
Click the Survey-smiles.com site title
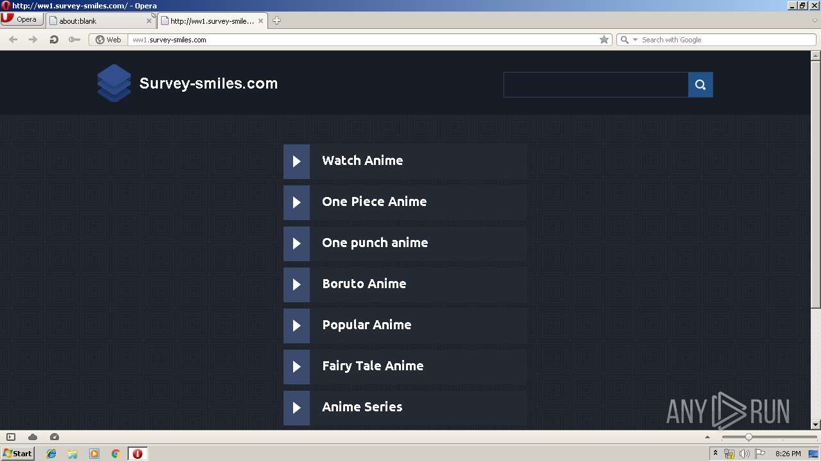pos(208,83)
